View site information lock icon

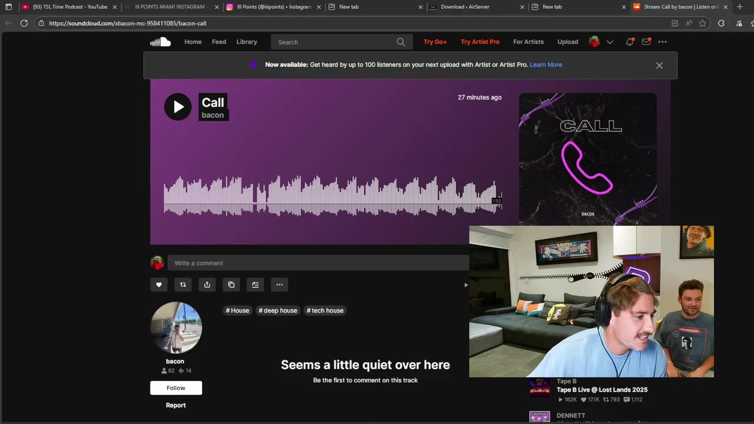pos(41,23)
